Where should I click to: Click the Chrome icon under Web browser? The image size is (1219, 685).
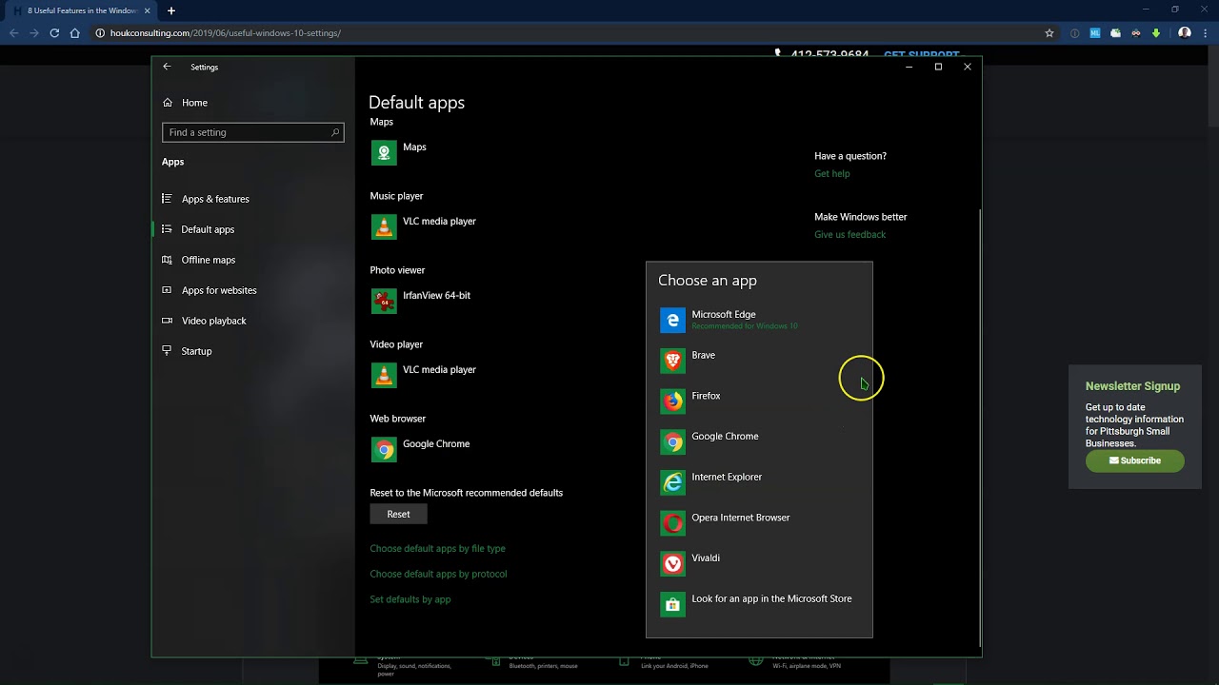384,450
